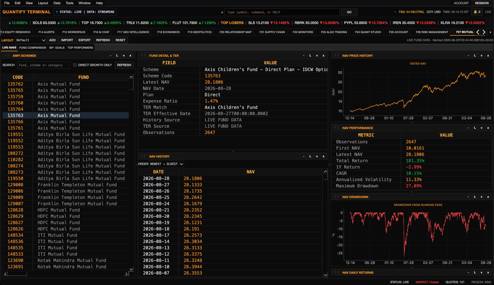Collapse NAV Drawdown panel with v icon

(x=481, y=197)
